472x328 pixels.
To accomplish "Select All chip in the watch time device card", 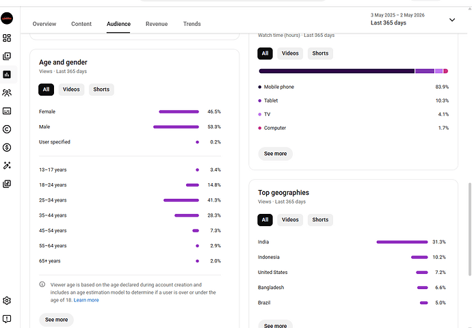I will point(265,53).
